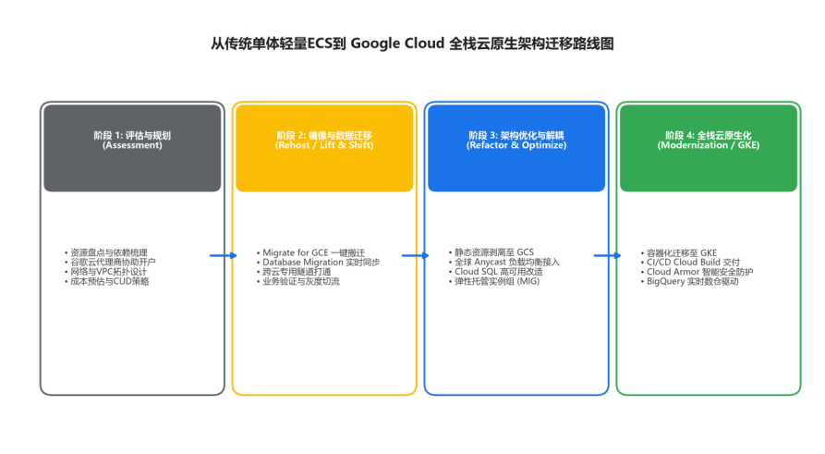Click the bullet CI/CD Cloud Build 交付
Viewport: 825px width, 454px height.
coord(690,263)
